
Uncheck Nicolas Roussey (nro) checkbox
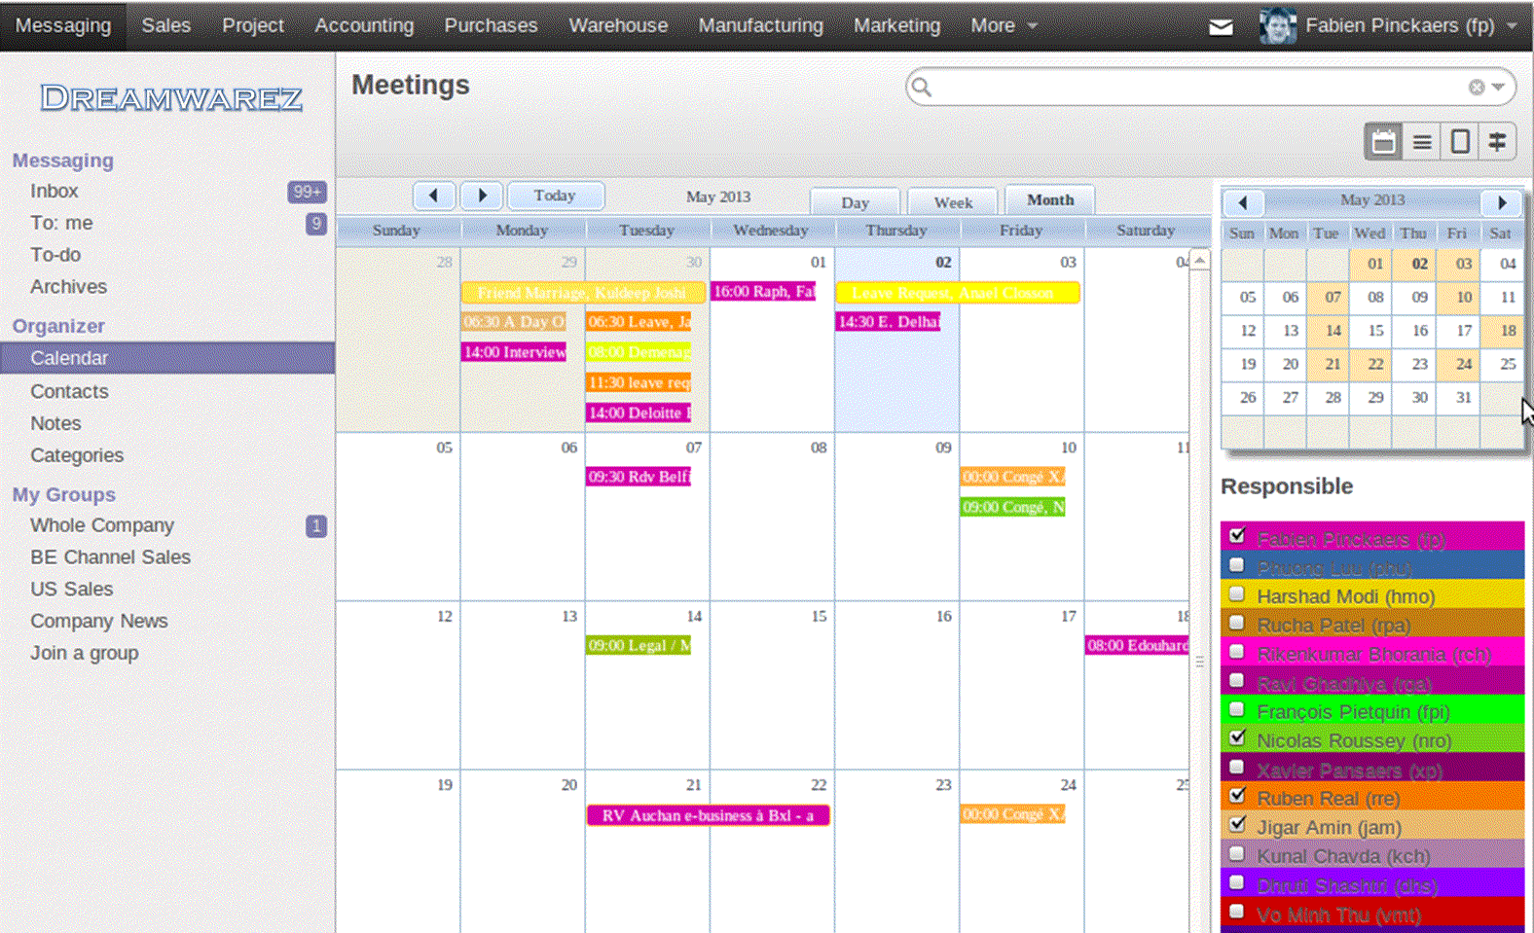(1237, 737)
